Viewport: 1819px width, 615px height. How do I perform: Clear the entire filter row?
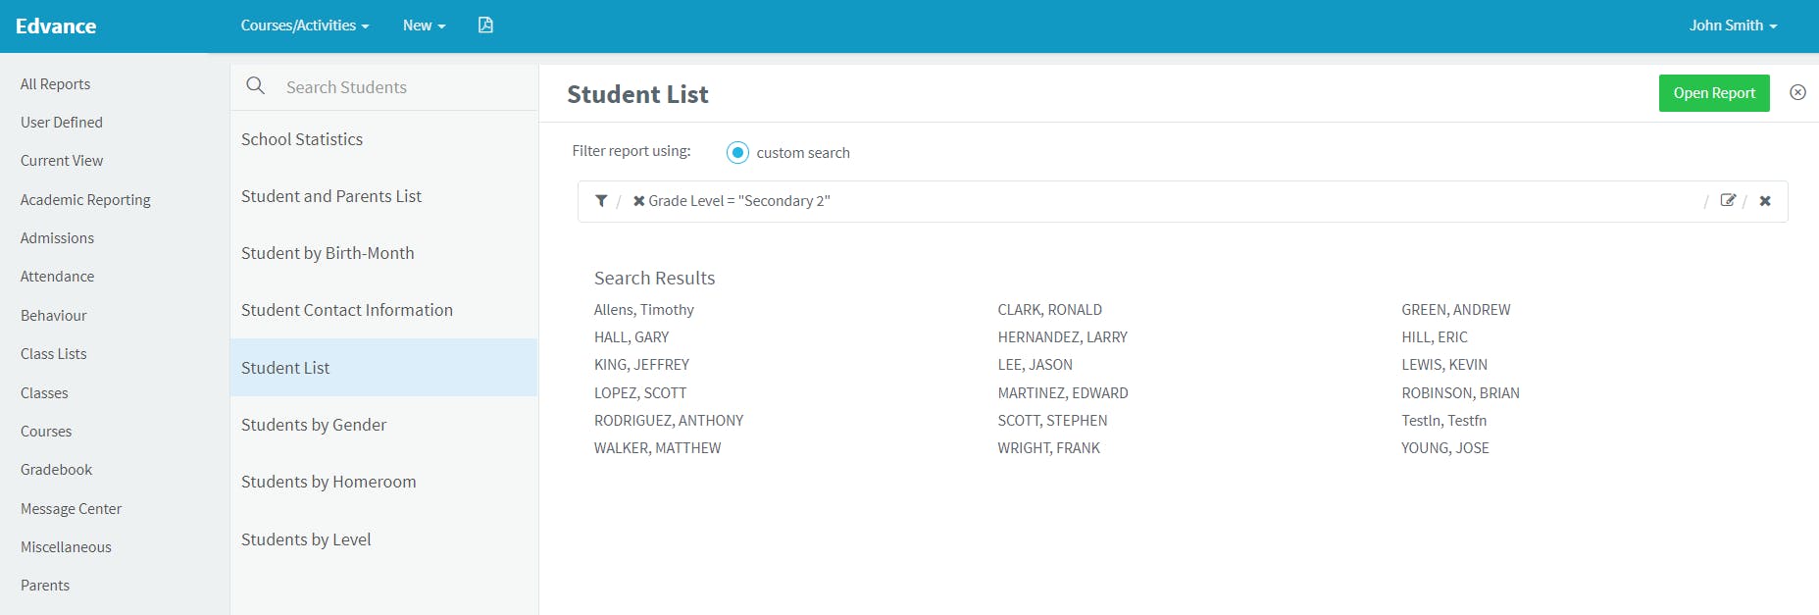1765,201
